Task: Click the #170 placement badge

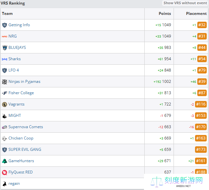Action: (201, 127)
